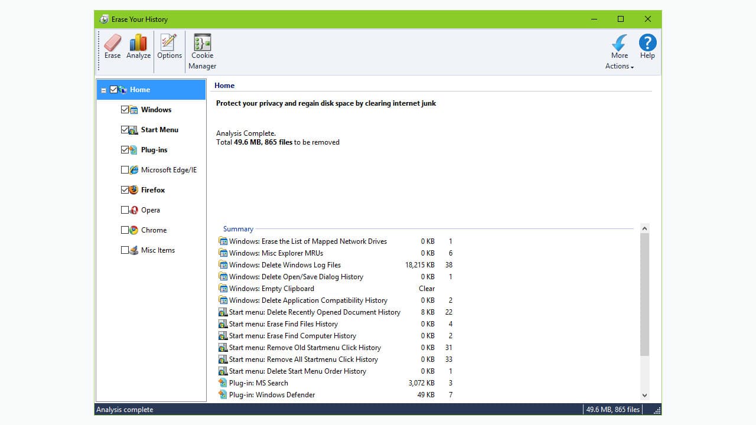This screenshot has width=756, height=425.
Task: Open the More Actions dropdown
Action: click(x=619, y=53)
